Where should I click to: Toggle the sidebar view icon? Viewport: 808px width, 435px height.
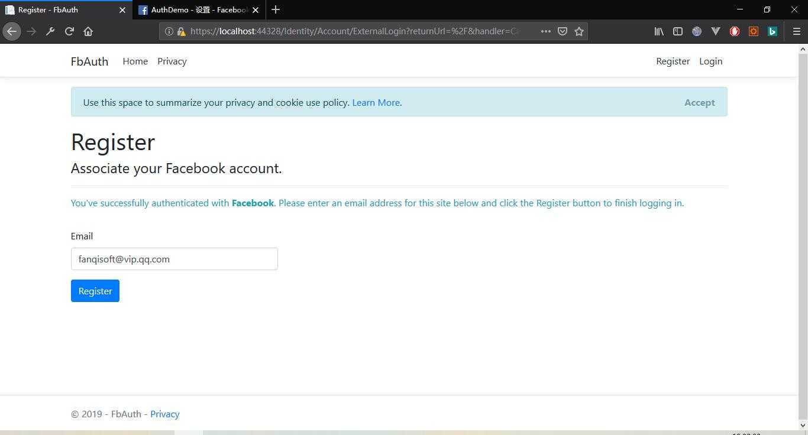click(x=678, y=31)
